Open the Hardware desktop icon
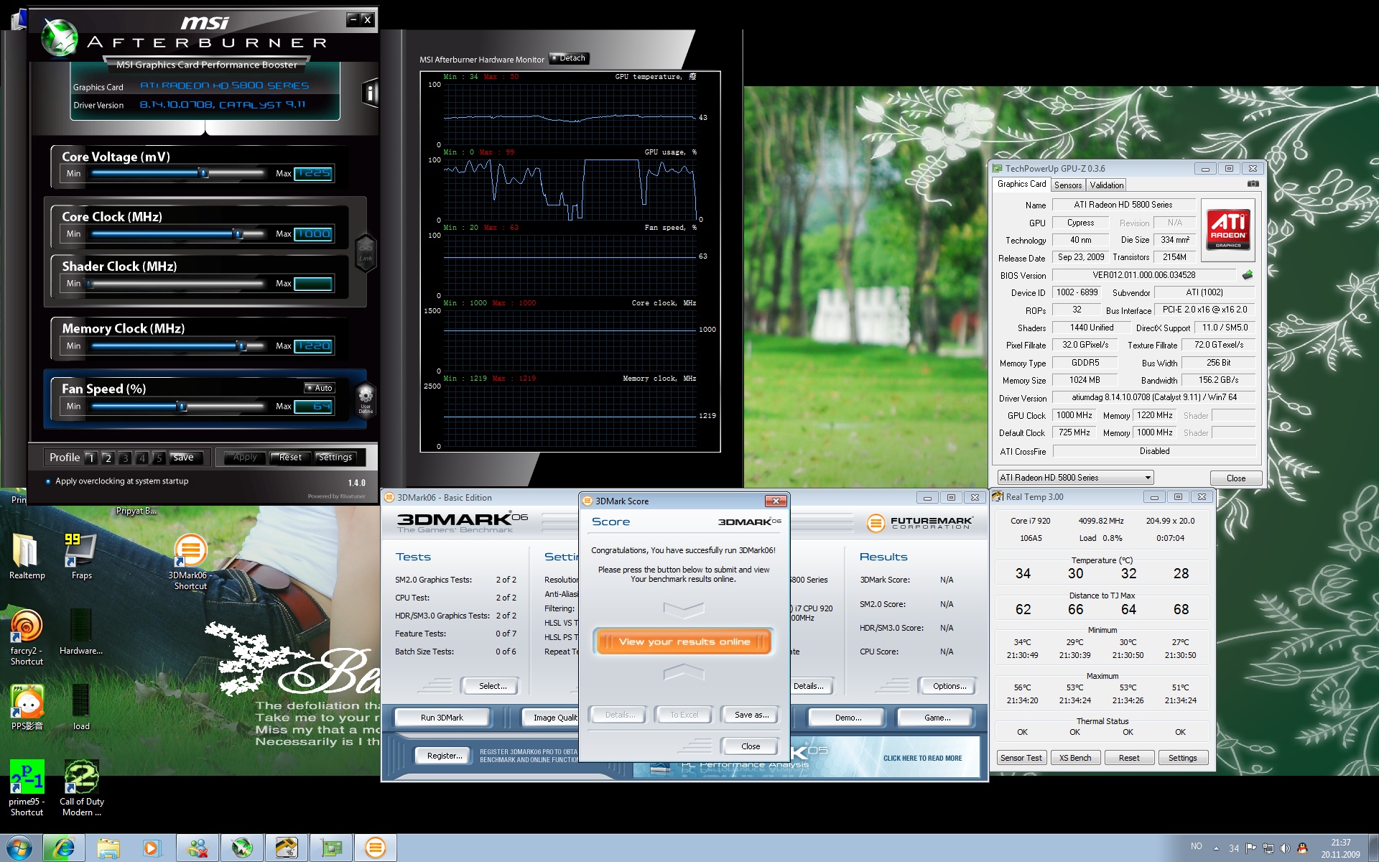This screenshot has height=862, width=1379. click(x=81, y=632)
